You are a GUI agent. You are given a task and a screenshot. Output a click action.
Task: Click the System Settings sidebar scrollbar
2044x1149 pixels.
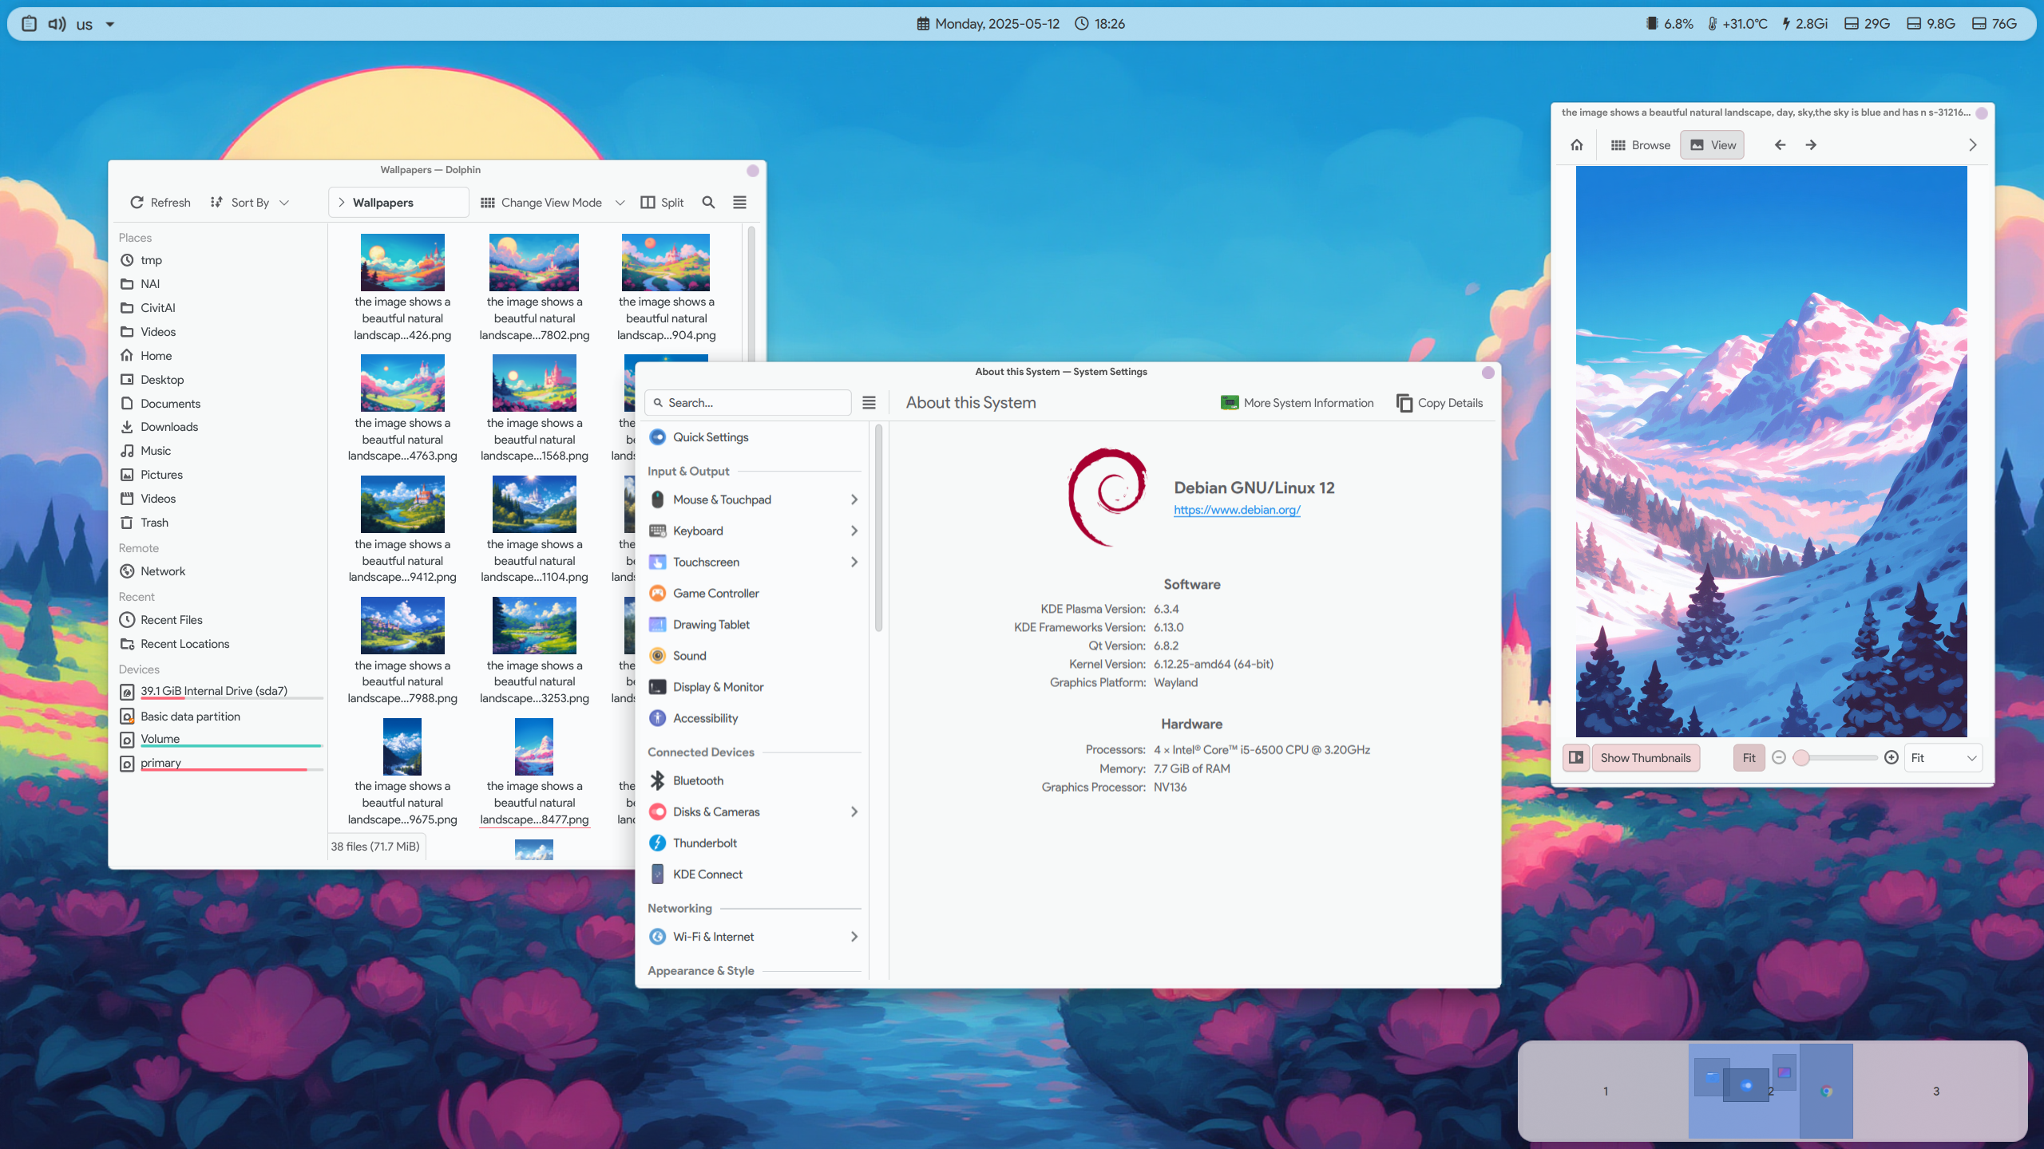(x=878, y=528)
